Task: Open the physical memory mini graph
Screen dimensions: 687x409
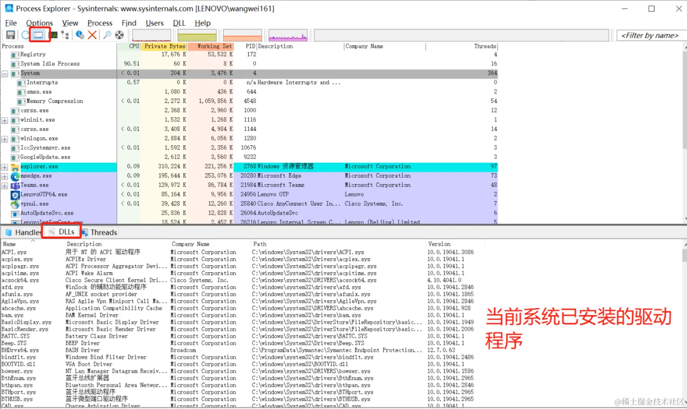Action: (x=243, y=35)
